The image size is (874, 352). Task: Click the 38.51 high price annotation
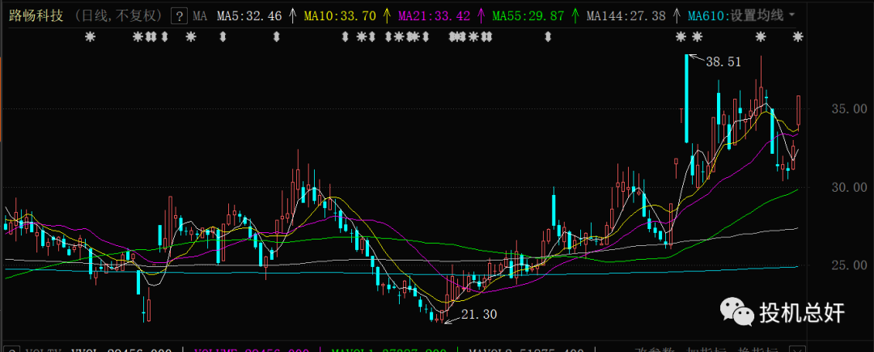click(x=723, y=61)
